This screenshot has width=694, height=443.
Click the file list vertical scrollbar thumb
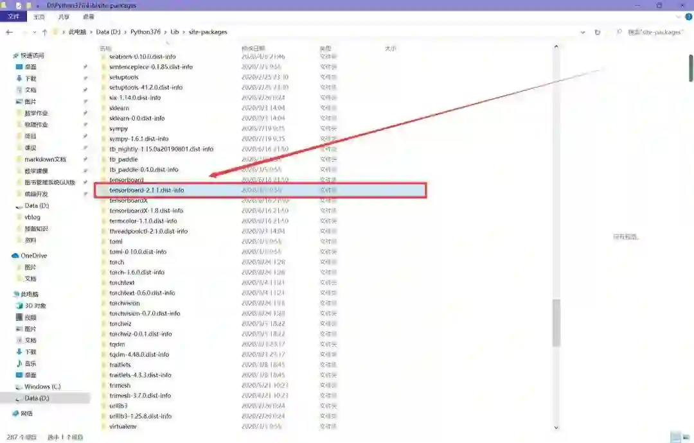(x=556, y=323)
